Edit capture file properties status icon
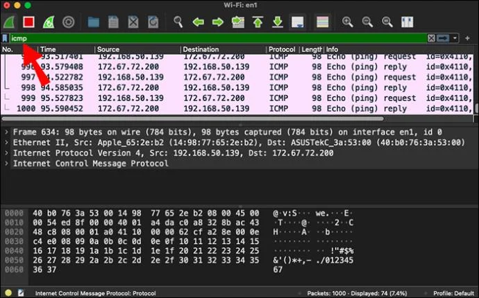The image size is (479, 298). [x=21, y=293]
